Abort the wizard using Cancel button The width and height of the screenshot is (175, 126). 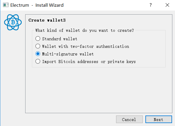tap(129, 119)
